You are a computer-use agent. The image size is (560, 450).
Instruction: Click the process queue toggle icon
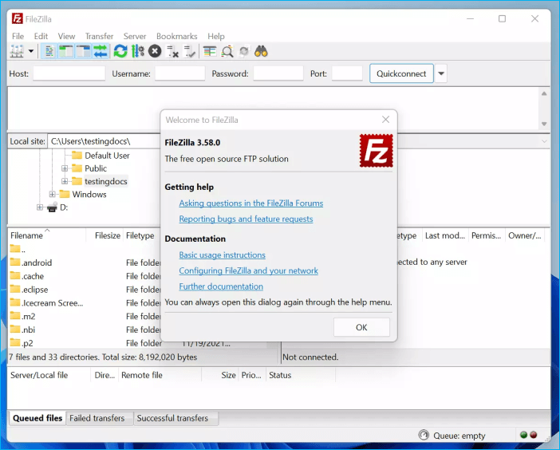(x=138, y=51)
